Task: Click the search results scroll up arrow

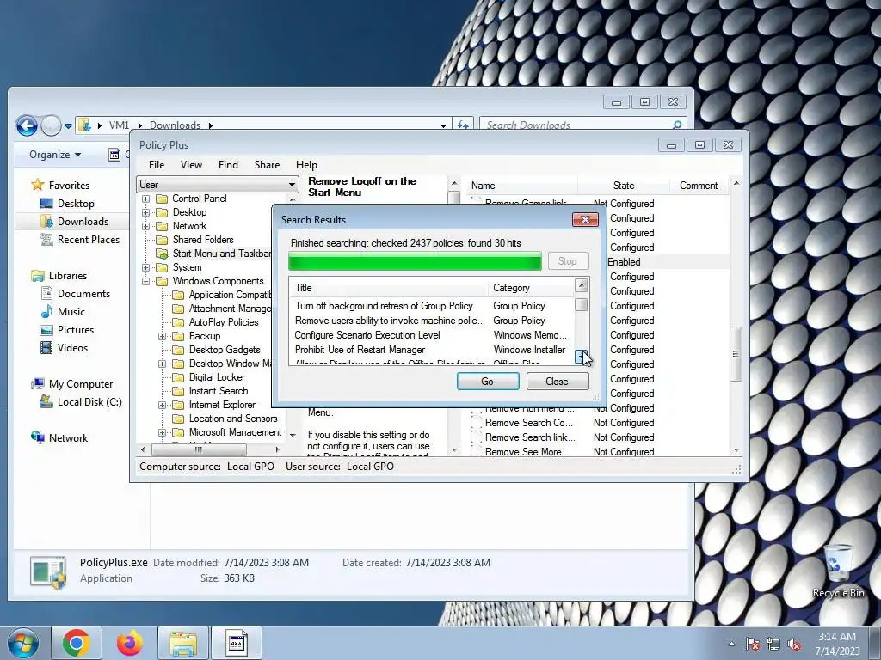Action: tap(582, 285)
